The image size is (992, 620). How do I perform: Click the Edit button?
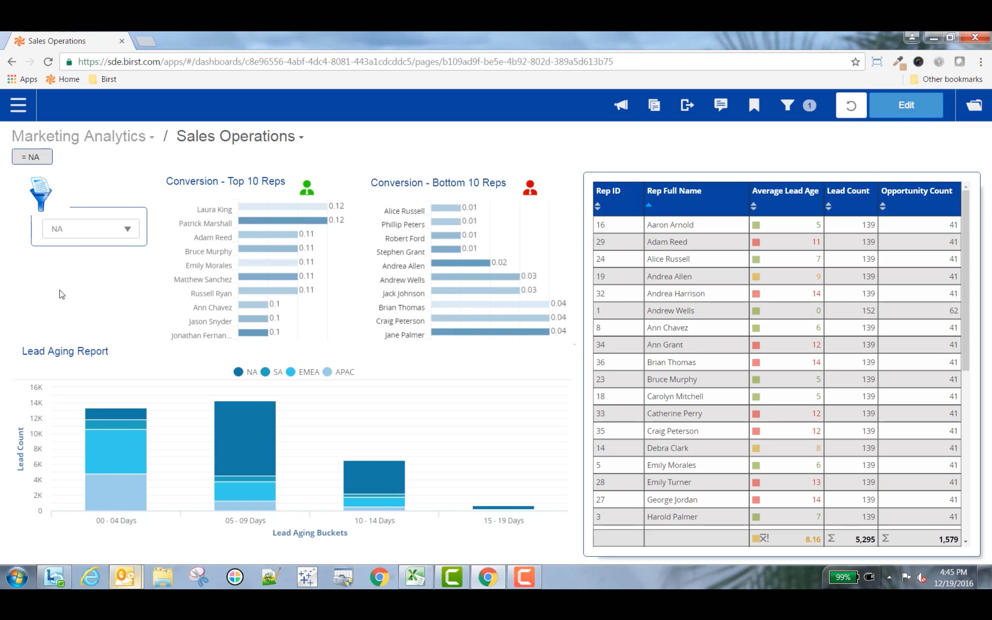point(906,105)
